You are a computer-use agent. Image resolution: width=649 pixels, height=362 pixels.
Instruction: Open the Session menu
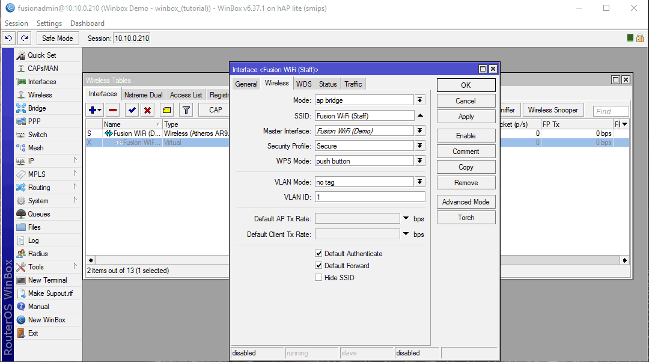pyautogui.click(x=17, y=23)
